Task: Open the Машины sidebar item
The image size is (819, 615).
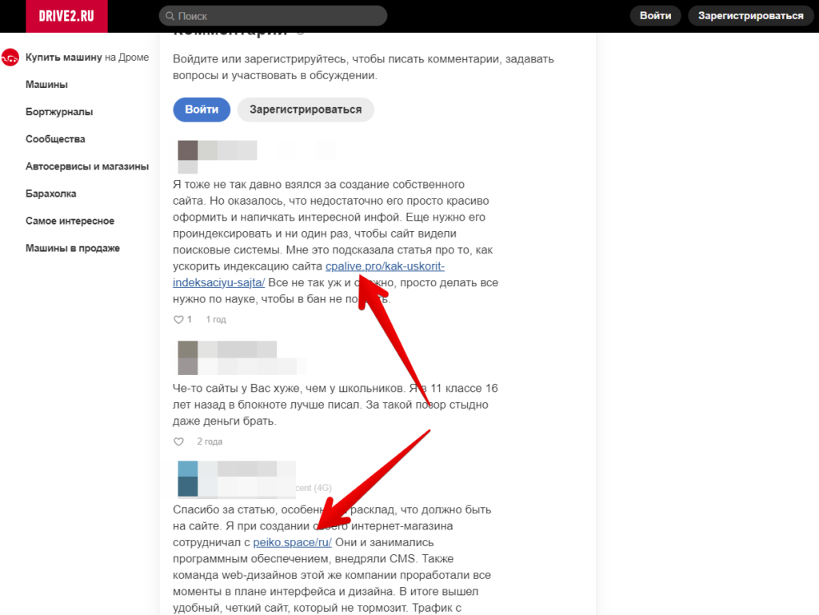Action: [46, 85]
